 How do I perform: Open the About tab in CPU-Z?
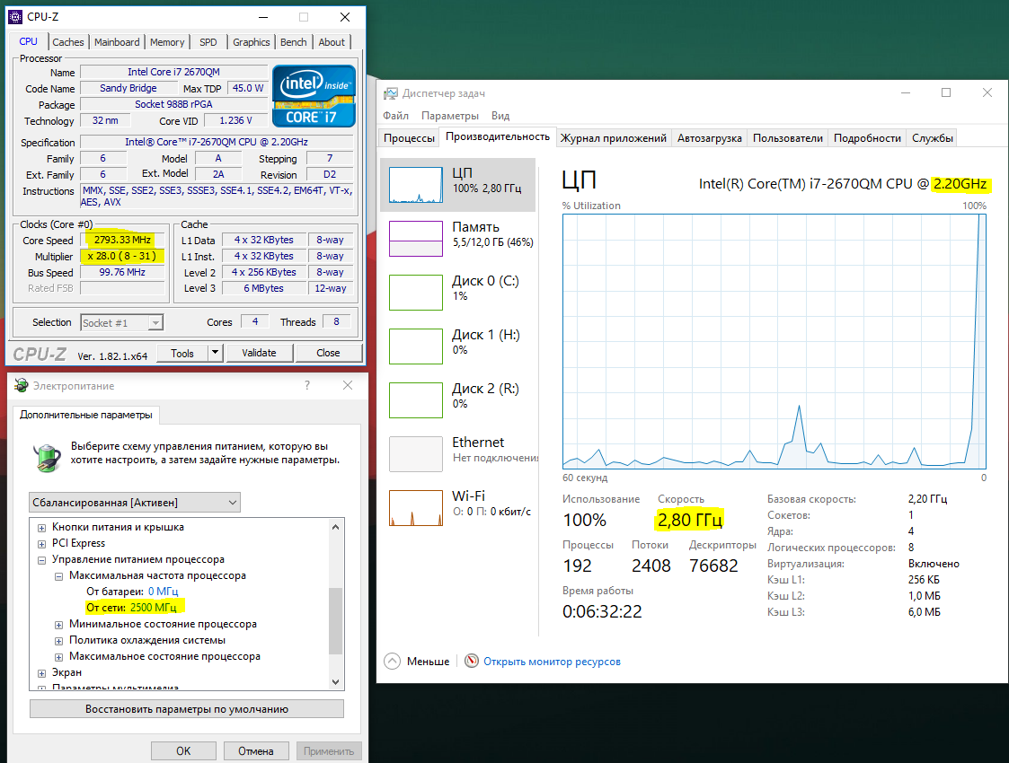(332, 42)
